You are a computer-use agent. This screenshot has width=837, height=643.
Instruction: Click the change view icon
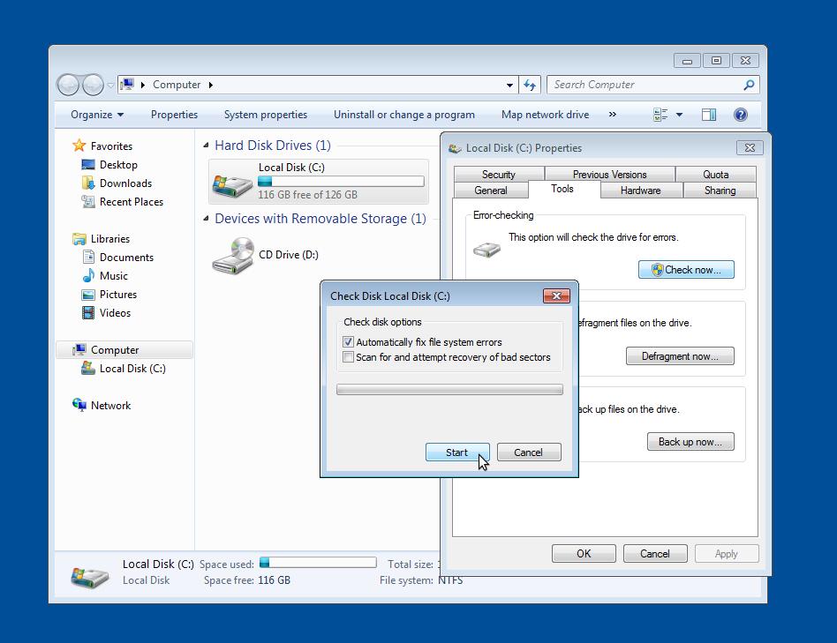[x=660, y=115]
